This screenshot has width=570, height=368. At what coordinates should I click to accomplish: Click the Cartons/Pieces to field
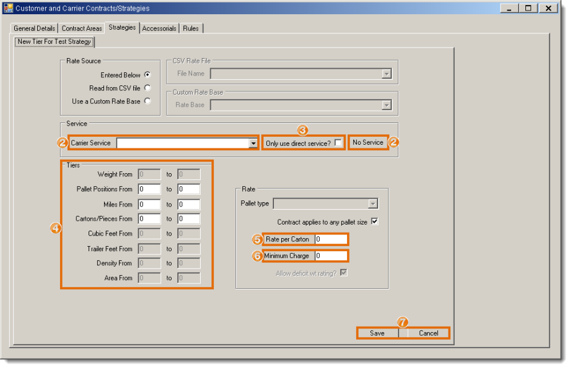(189, 219)
